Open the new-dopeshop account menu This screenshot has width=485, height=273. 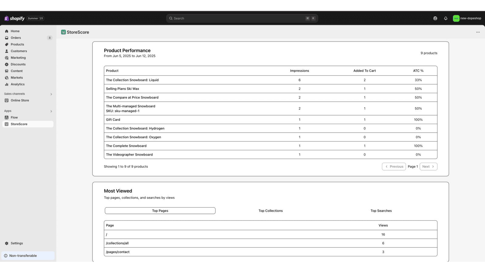(467, 18)
